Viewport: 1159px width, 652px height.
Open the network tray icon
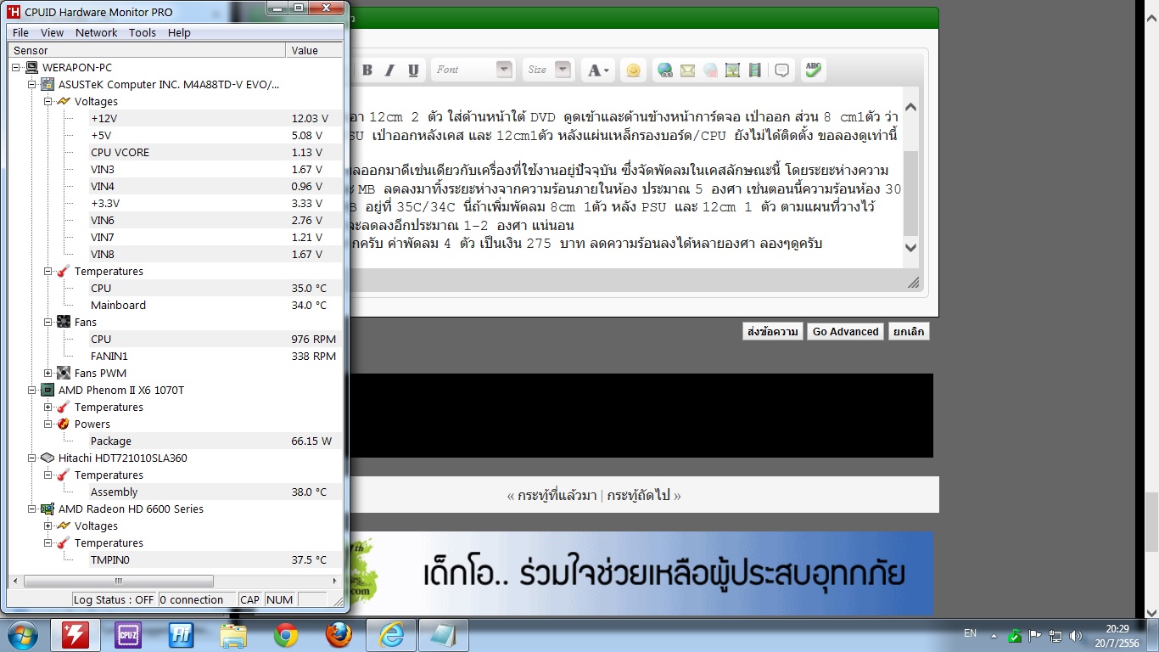[1055, 636]
